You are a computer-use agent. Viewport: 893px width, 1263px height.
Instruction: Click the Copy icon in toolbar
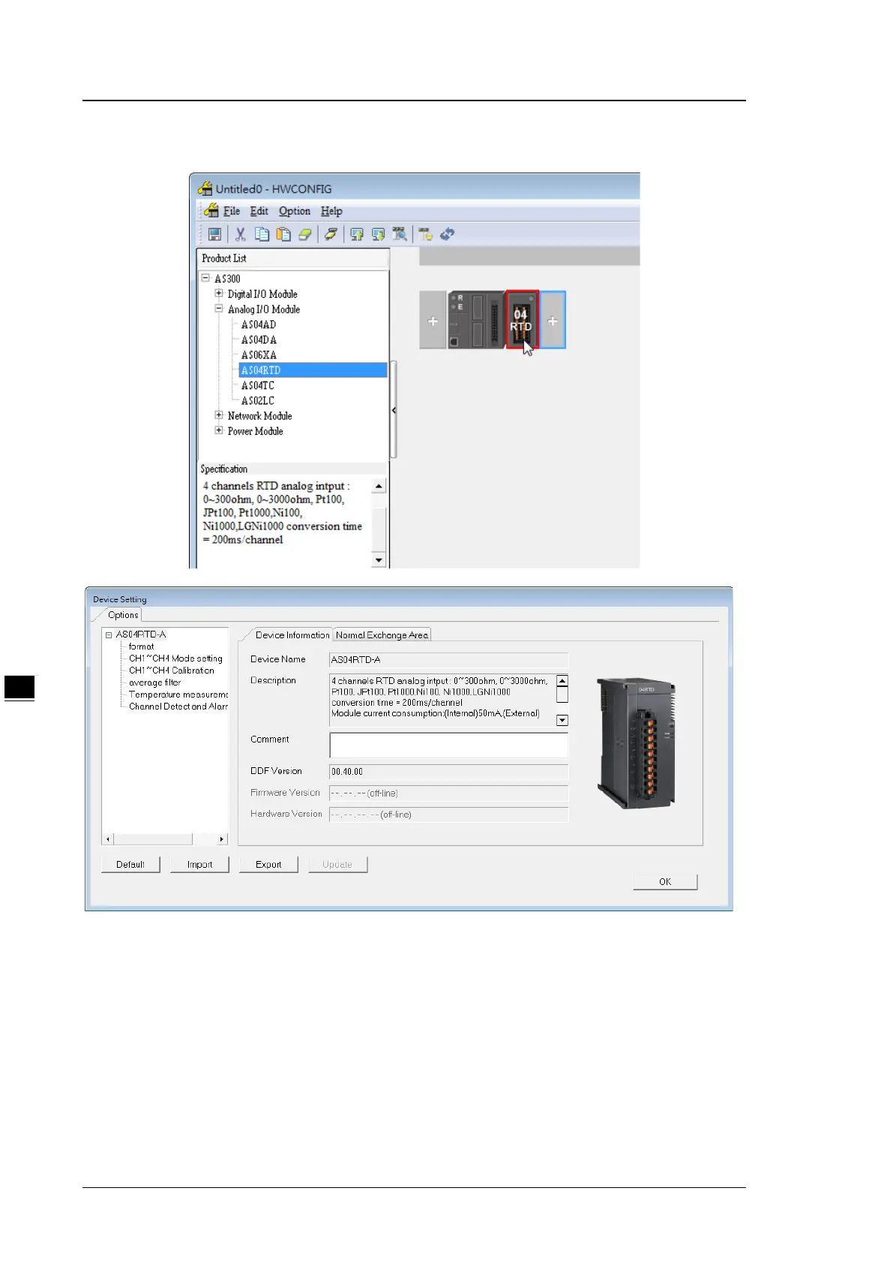click(262, 234)
